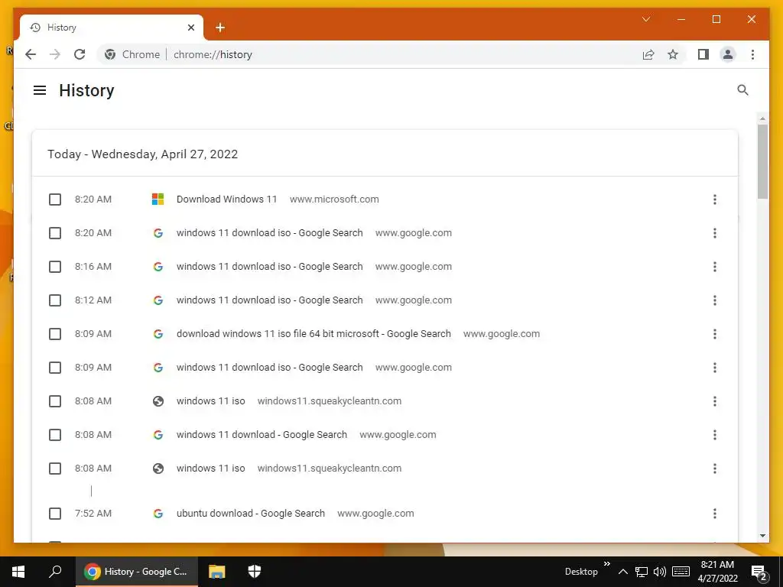Open actions menu for 8:20 AM Google Search entry

pos(715,233)
